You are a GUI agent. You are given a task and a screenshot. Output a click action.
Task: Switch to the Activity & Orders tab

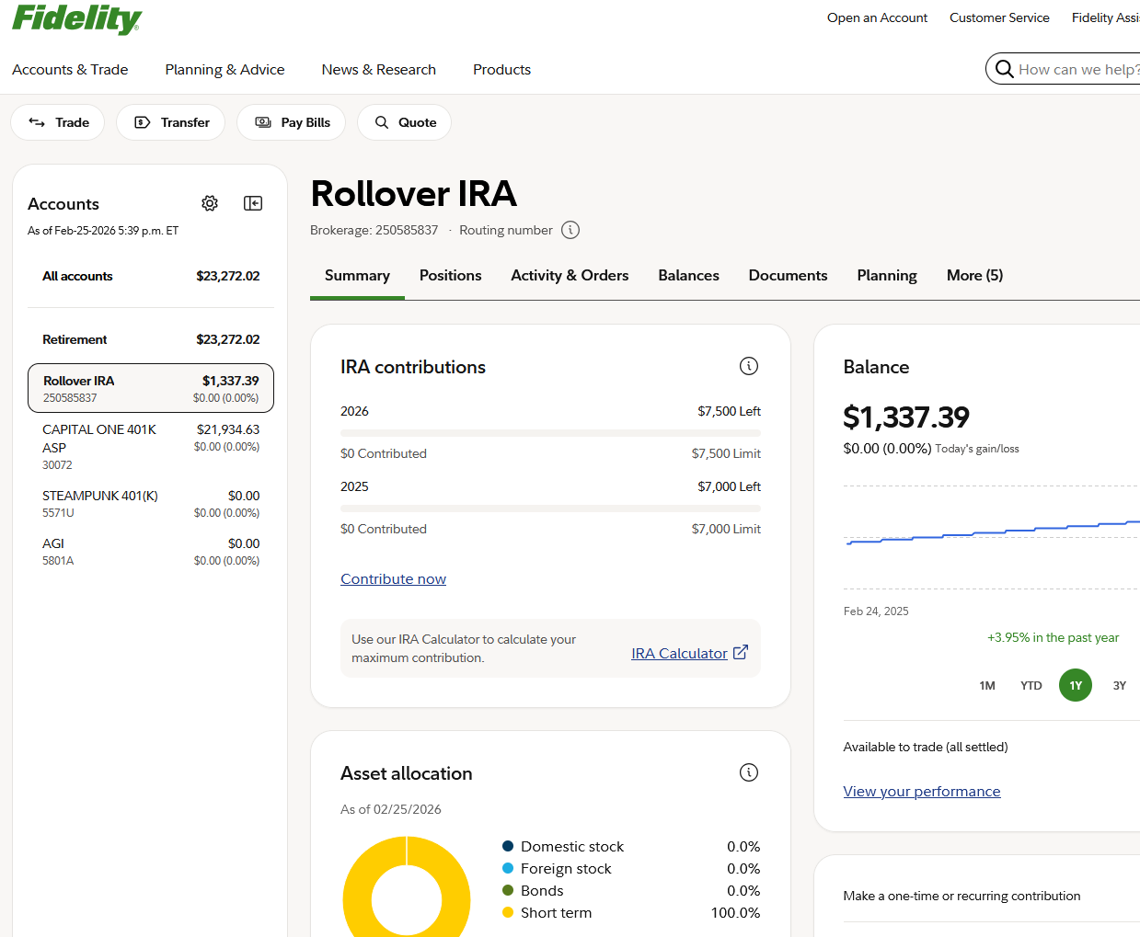570,276
